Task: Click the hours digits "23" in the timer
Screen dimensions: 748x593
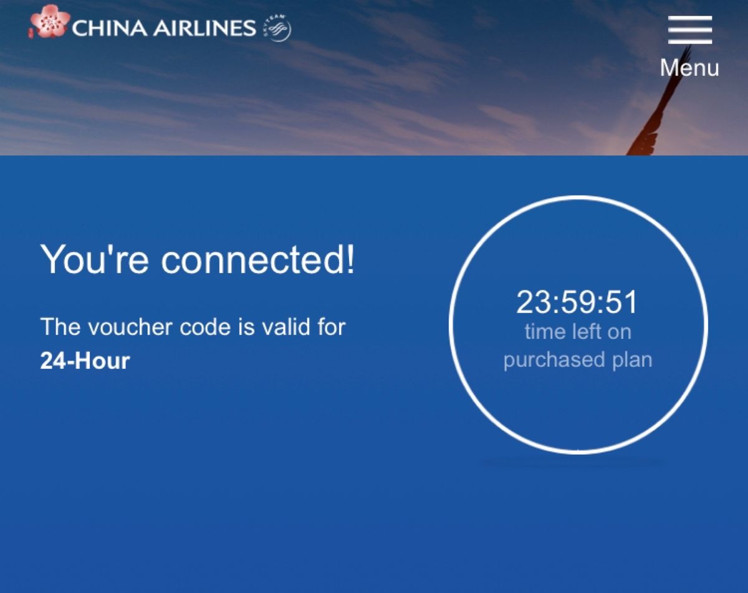Action: [532, 303]
